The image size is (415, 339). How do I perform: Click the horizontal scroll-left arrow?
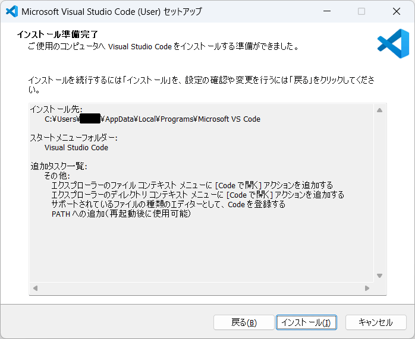coord(35,288)
